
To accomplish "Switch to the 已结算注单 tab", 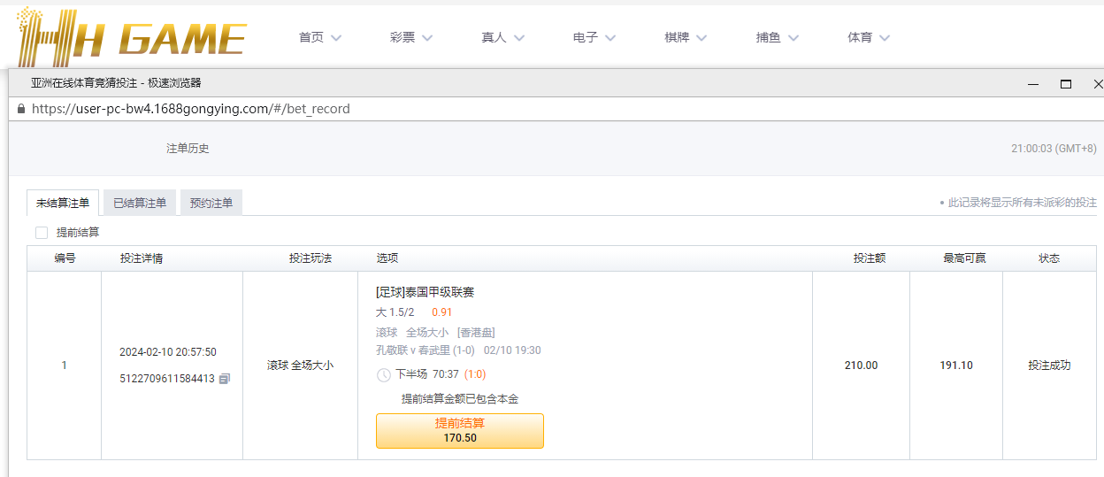I will (x=140, y=203).
